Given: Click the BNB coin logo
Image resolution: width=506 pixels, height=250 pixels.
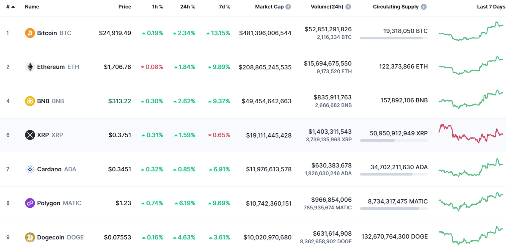Looking at the screenshot, I should point(30,101).
